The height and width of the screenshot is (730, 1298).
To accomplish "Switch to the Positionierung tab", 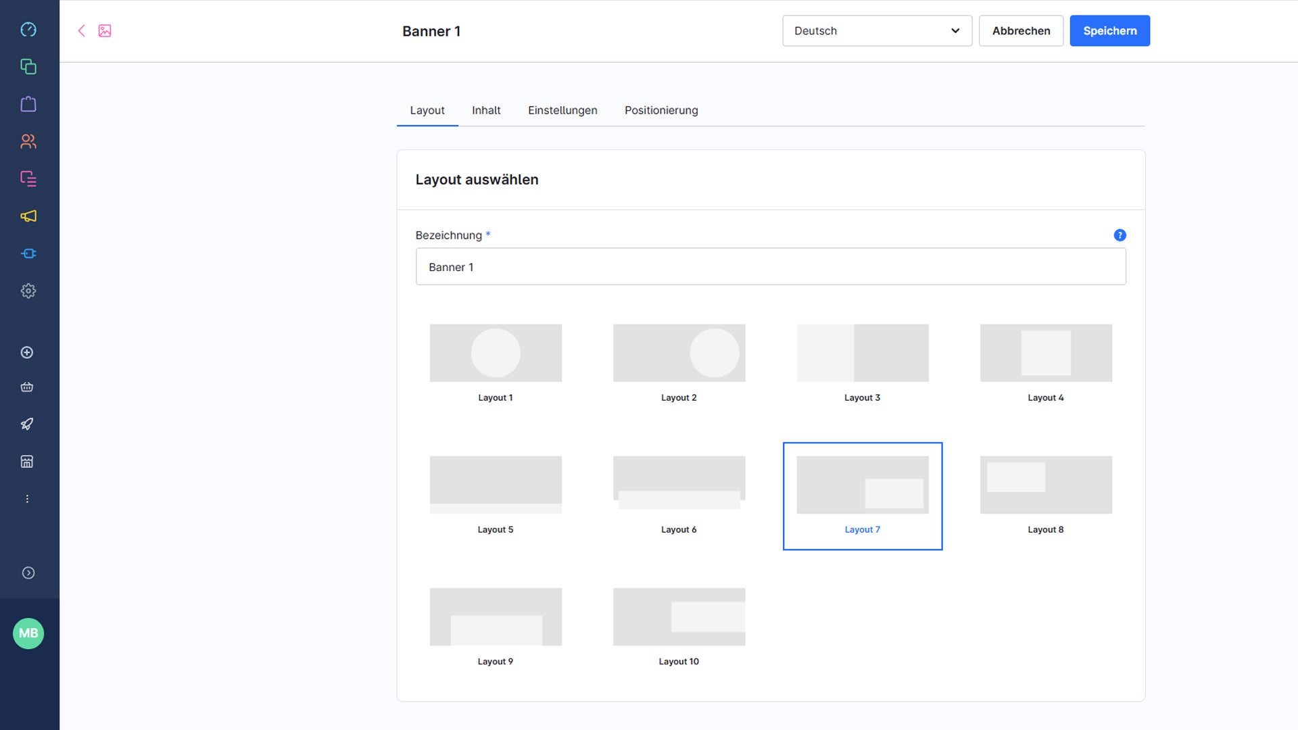I will pyautogui.click(x=660, y=110).
